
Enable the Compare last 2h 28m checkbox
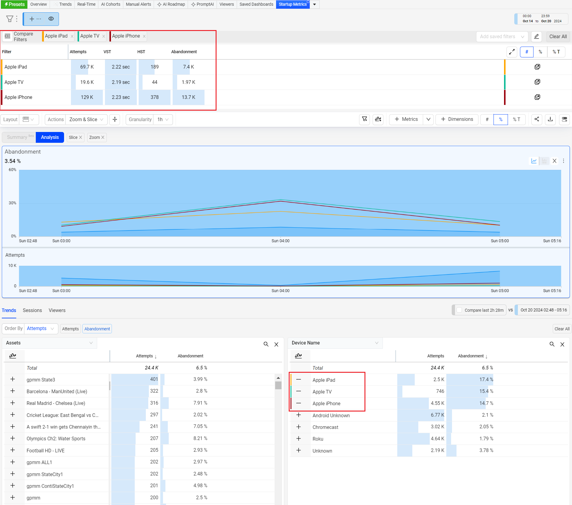pyautogui.click(x=459, y=310)
